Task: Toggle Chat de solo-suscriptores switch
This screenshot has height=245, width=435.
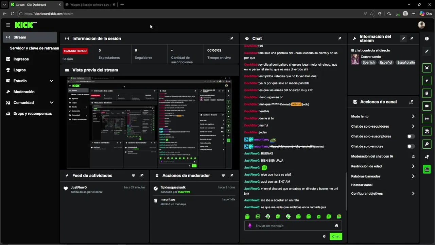Action: coord(411,136)
